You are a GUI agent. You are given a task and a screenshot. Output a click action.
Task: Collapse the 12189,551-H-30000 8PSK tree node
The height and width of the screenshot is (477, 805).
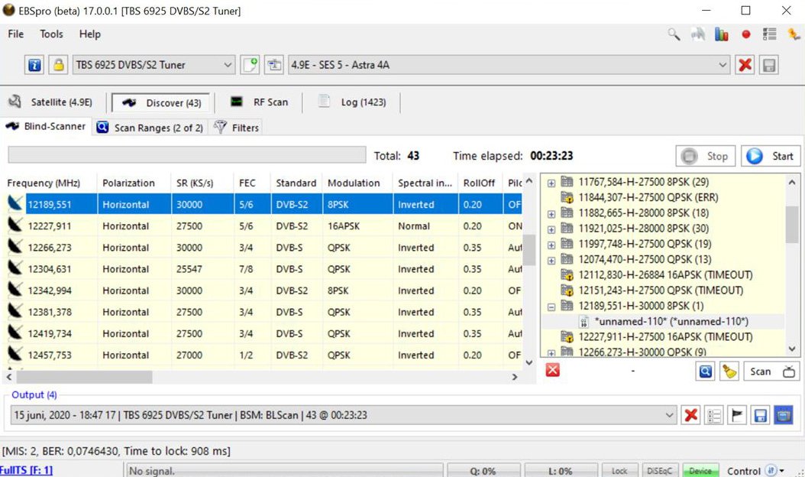pos(551,306)
